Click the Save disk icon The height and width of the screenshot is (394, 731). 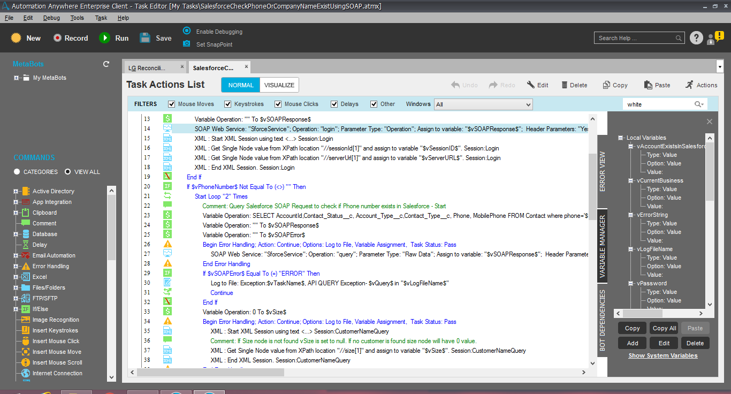coord(145,38)
